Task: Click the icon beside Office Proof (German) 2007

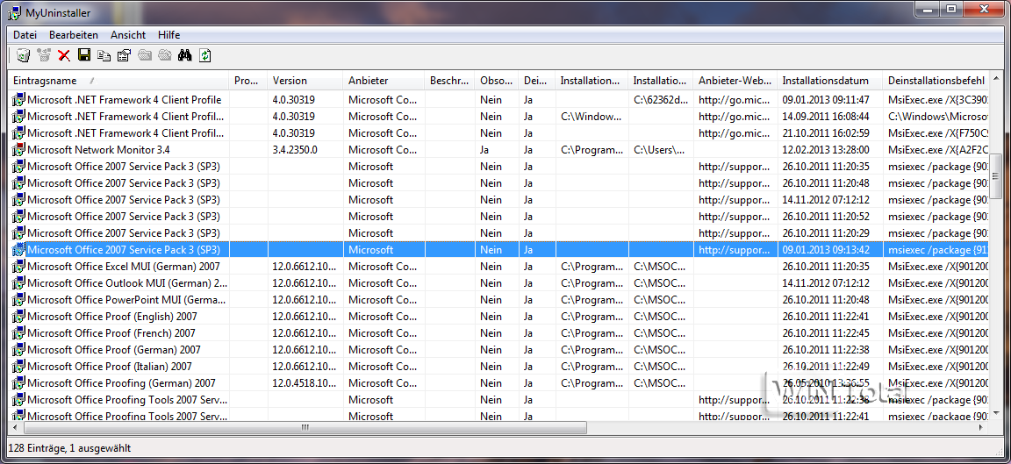Action: (x=18, y=350)
